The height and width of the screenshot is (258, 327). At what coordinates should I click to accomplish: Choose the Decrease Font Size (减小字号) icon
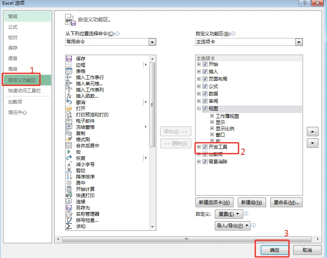(x=69, y=164)
